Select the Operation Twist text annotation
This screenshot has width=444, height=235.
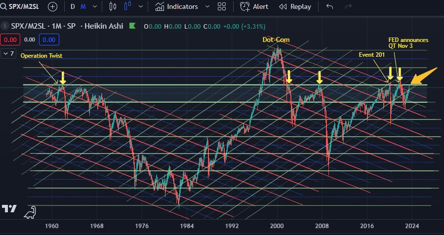pyautogui.click(x=41, y=56)
